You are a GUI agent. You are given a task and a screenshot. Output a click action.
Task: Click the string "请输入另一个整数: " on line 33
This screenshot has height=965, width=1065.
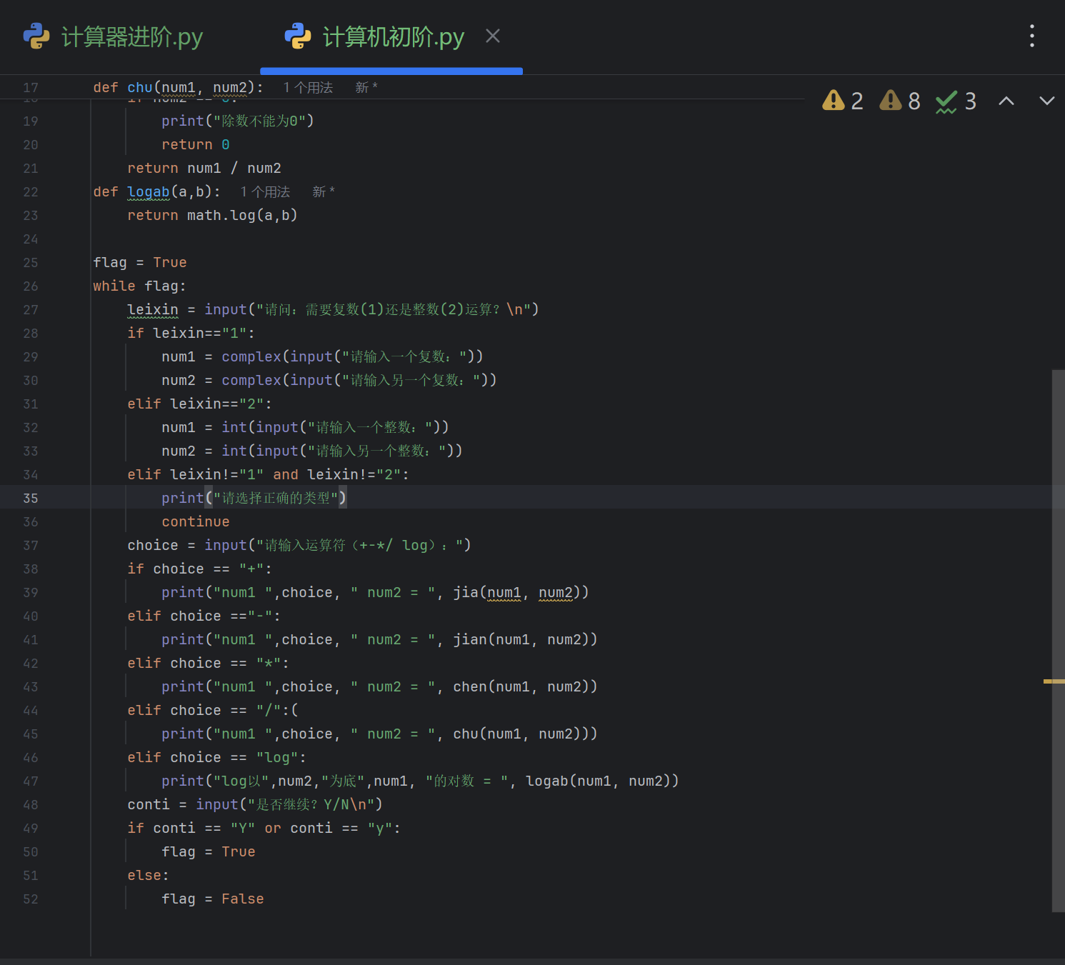tap(377, 451)
